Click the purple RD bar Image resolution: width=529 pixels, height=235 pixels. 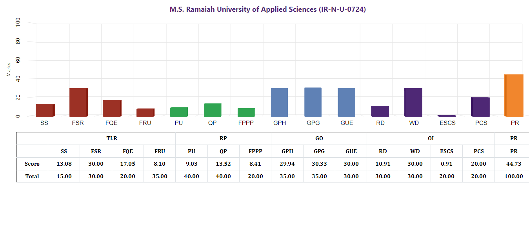(x=380, y=111)
